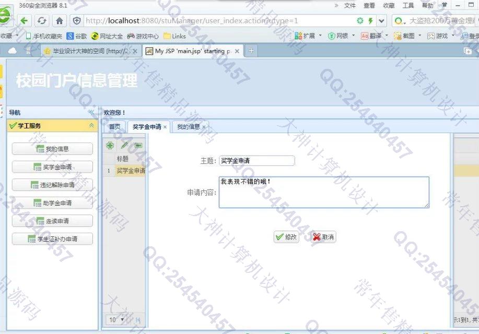Screen dimensions: 479x334
Task: Open the 文件 menu
Action: pyautogui.click(x=349, y=6)
